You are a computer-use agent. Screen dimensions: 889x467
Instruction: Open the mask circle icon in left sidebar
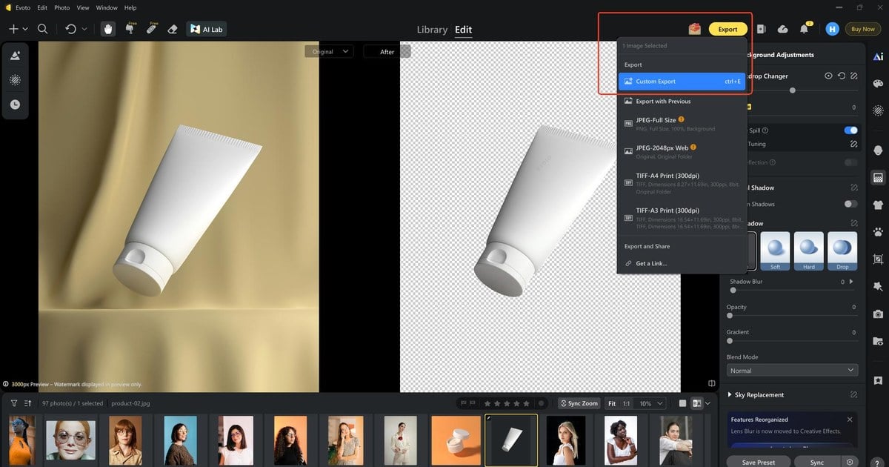tap(15, 79)
